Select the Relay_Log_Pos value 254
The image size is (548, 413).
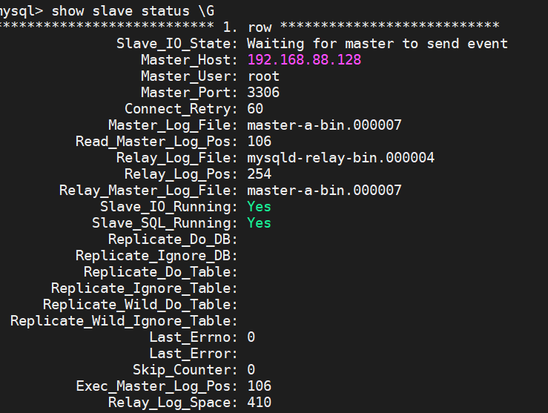pyautogui.click(x=260, y=174)
